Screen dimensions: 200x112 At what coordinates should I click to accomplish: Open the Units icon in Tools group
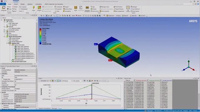pos(76,7)
